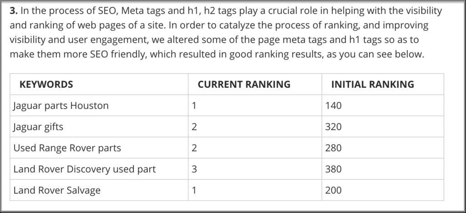Click initial ranking value 200
The image size is (466, 213).
[334, 190]
